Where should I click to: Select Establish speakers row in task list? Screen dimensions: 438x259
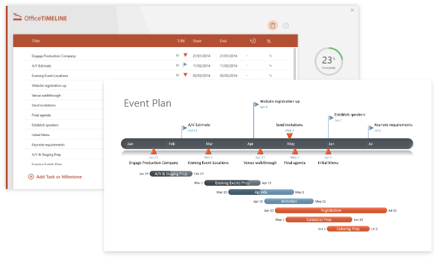[45, 125]
